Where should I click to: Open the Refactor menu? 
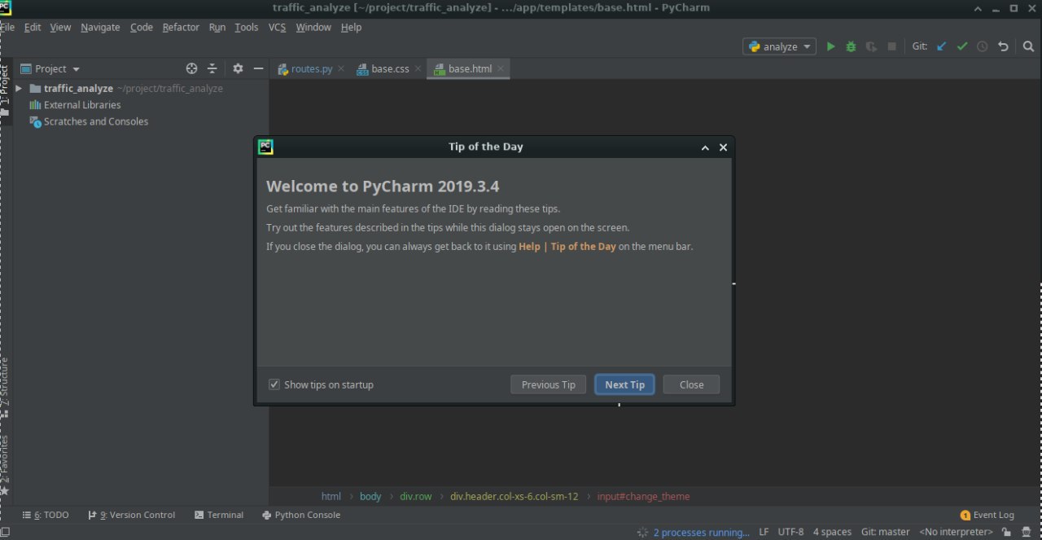pyautogui.click(x=181, y=27)
